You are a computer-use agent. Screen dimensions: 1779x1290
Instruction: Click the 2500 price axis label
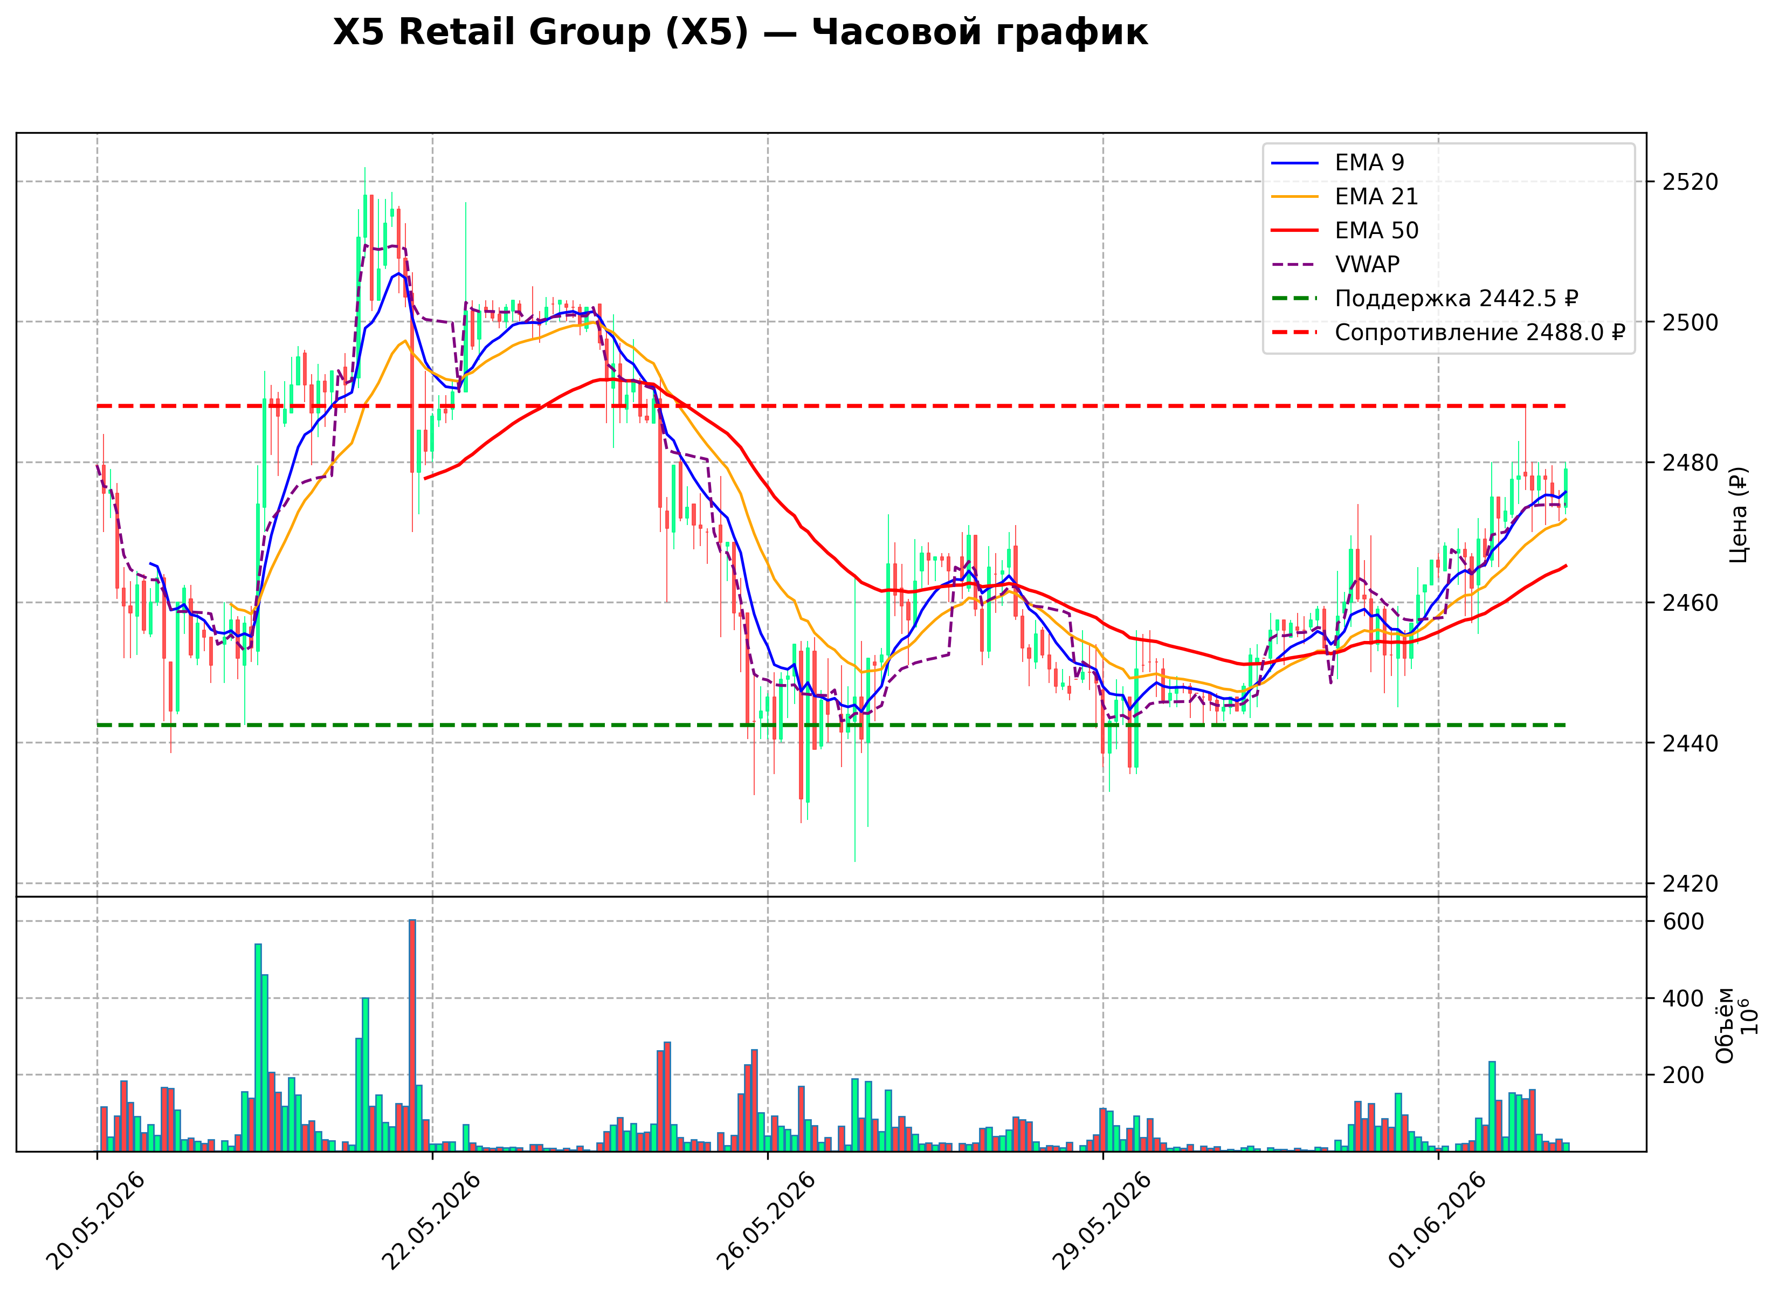click(x=1691, y=322)
